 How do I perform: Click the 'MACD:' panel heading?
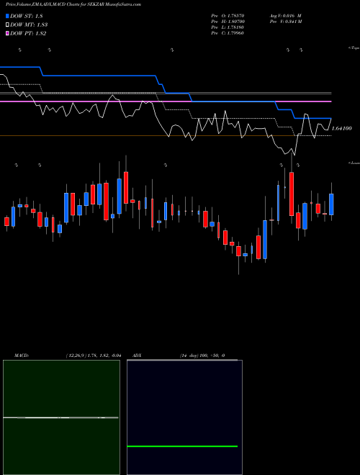click(22, 356)
